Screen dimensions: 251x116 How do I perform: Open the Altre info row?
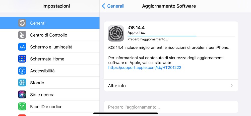pyautogui.click(x=171, y=86)
